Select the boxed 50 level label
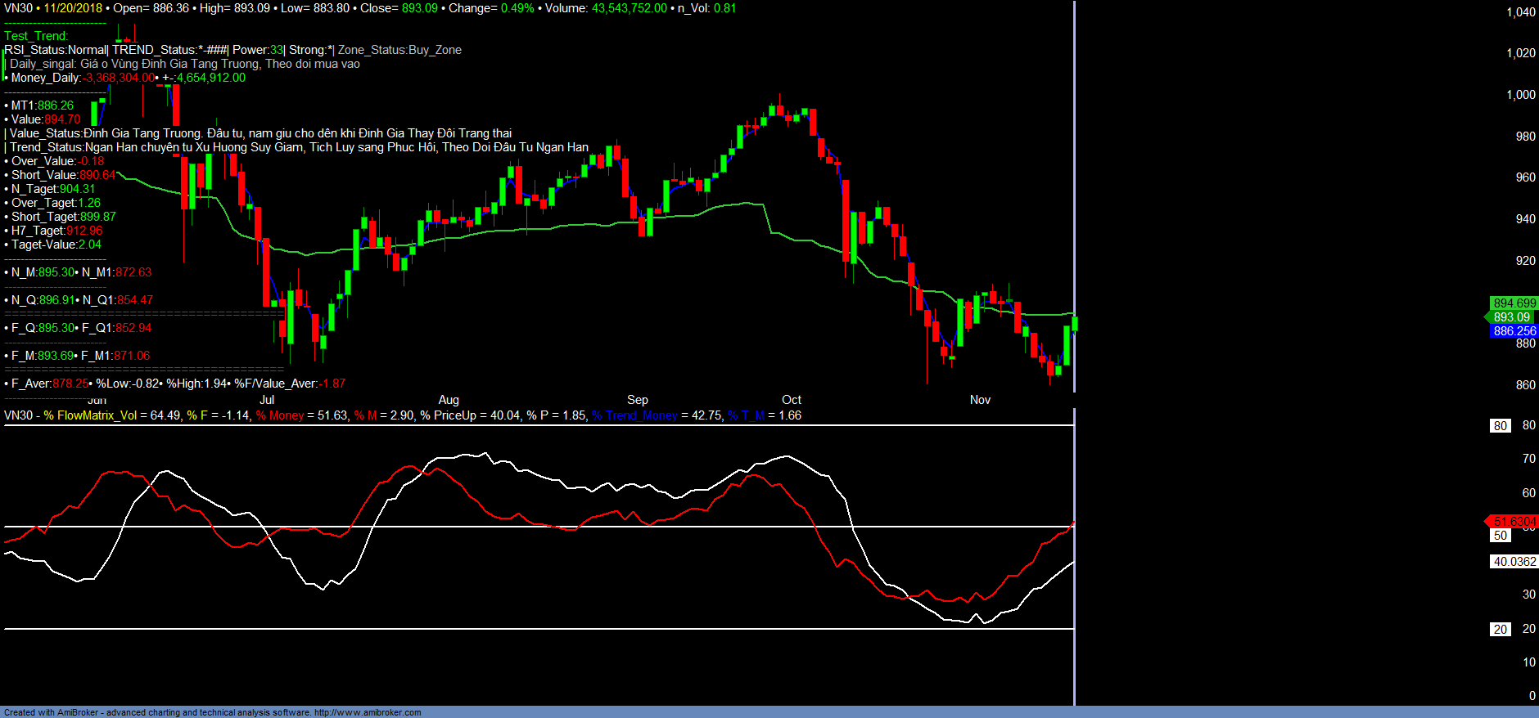1539x718 pixels. [1500, 536]
